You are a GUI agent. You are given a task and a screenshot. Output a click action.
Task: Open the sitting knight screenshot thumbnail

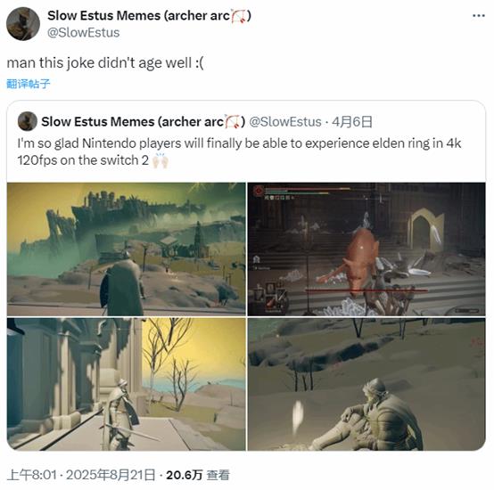(366, 384)
